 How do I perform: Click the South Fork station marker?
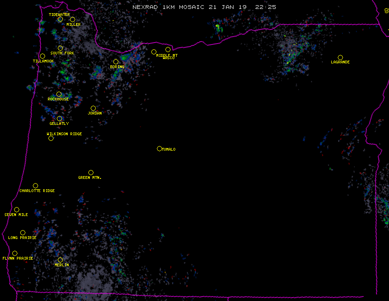[x=60, y=48]
